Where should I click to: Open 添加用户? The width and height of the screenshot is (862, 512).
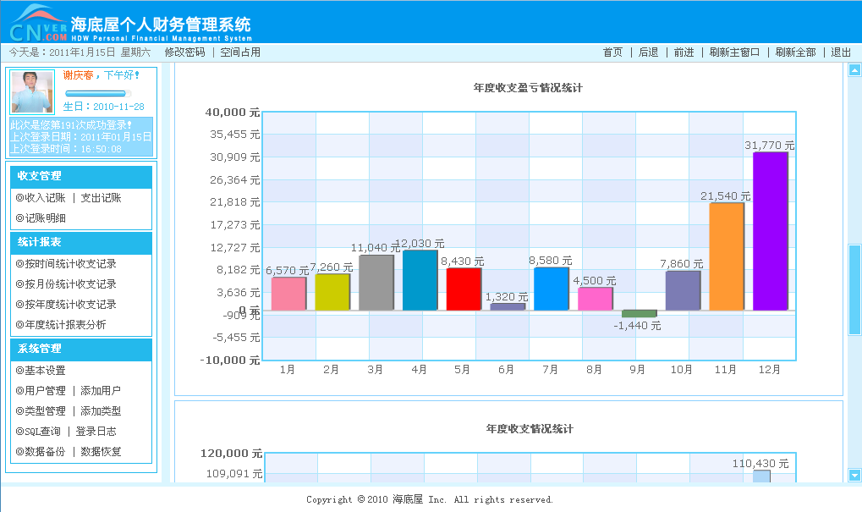[x=102, y=390]
